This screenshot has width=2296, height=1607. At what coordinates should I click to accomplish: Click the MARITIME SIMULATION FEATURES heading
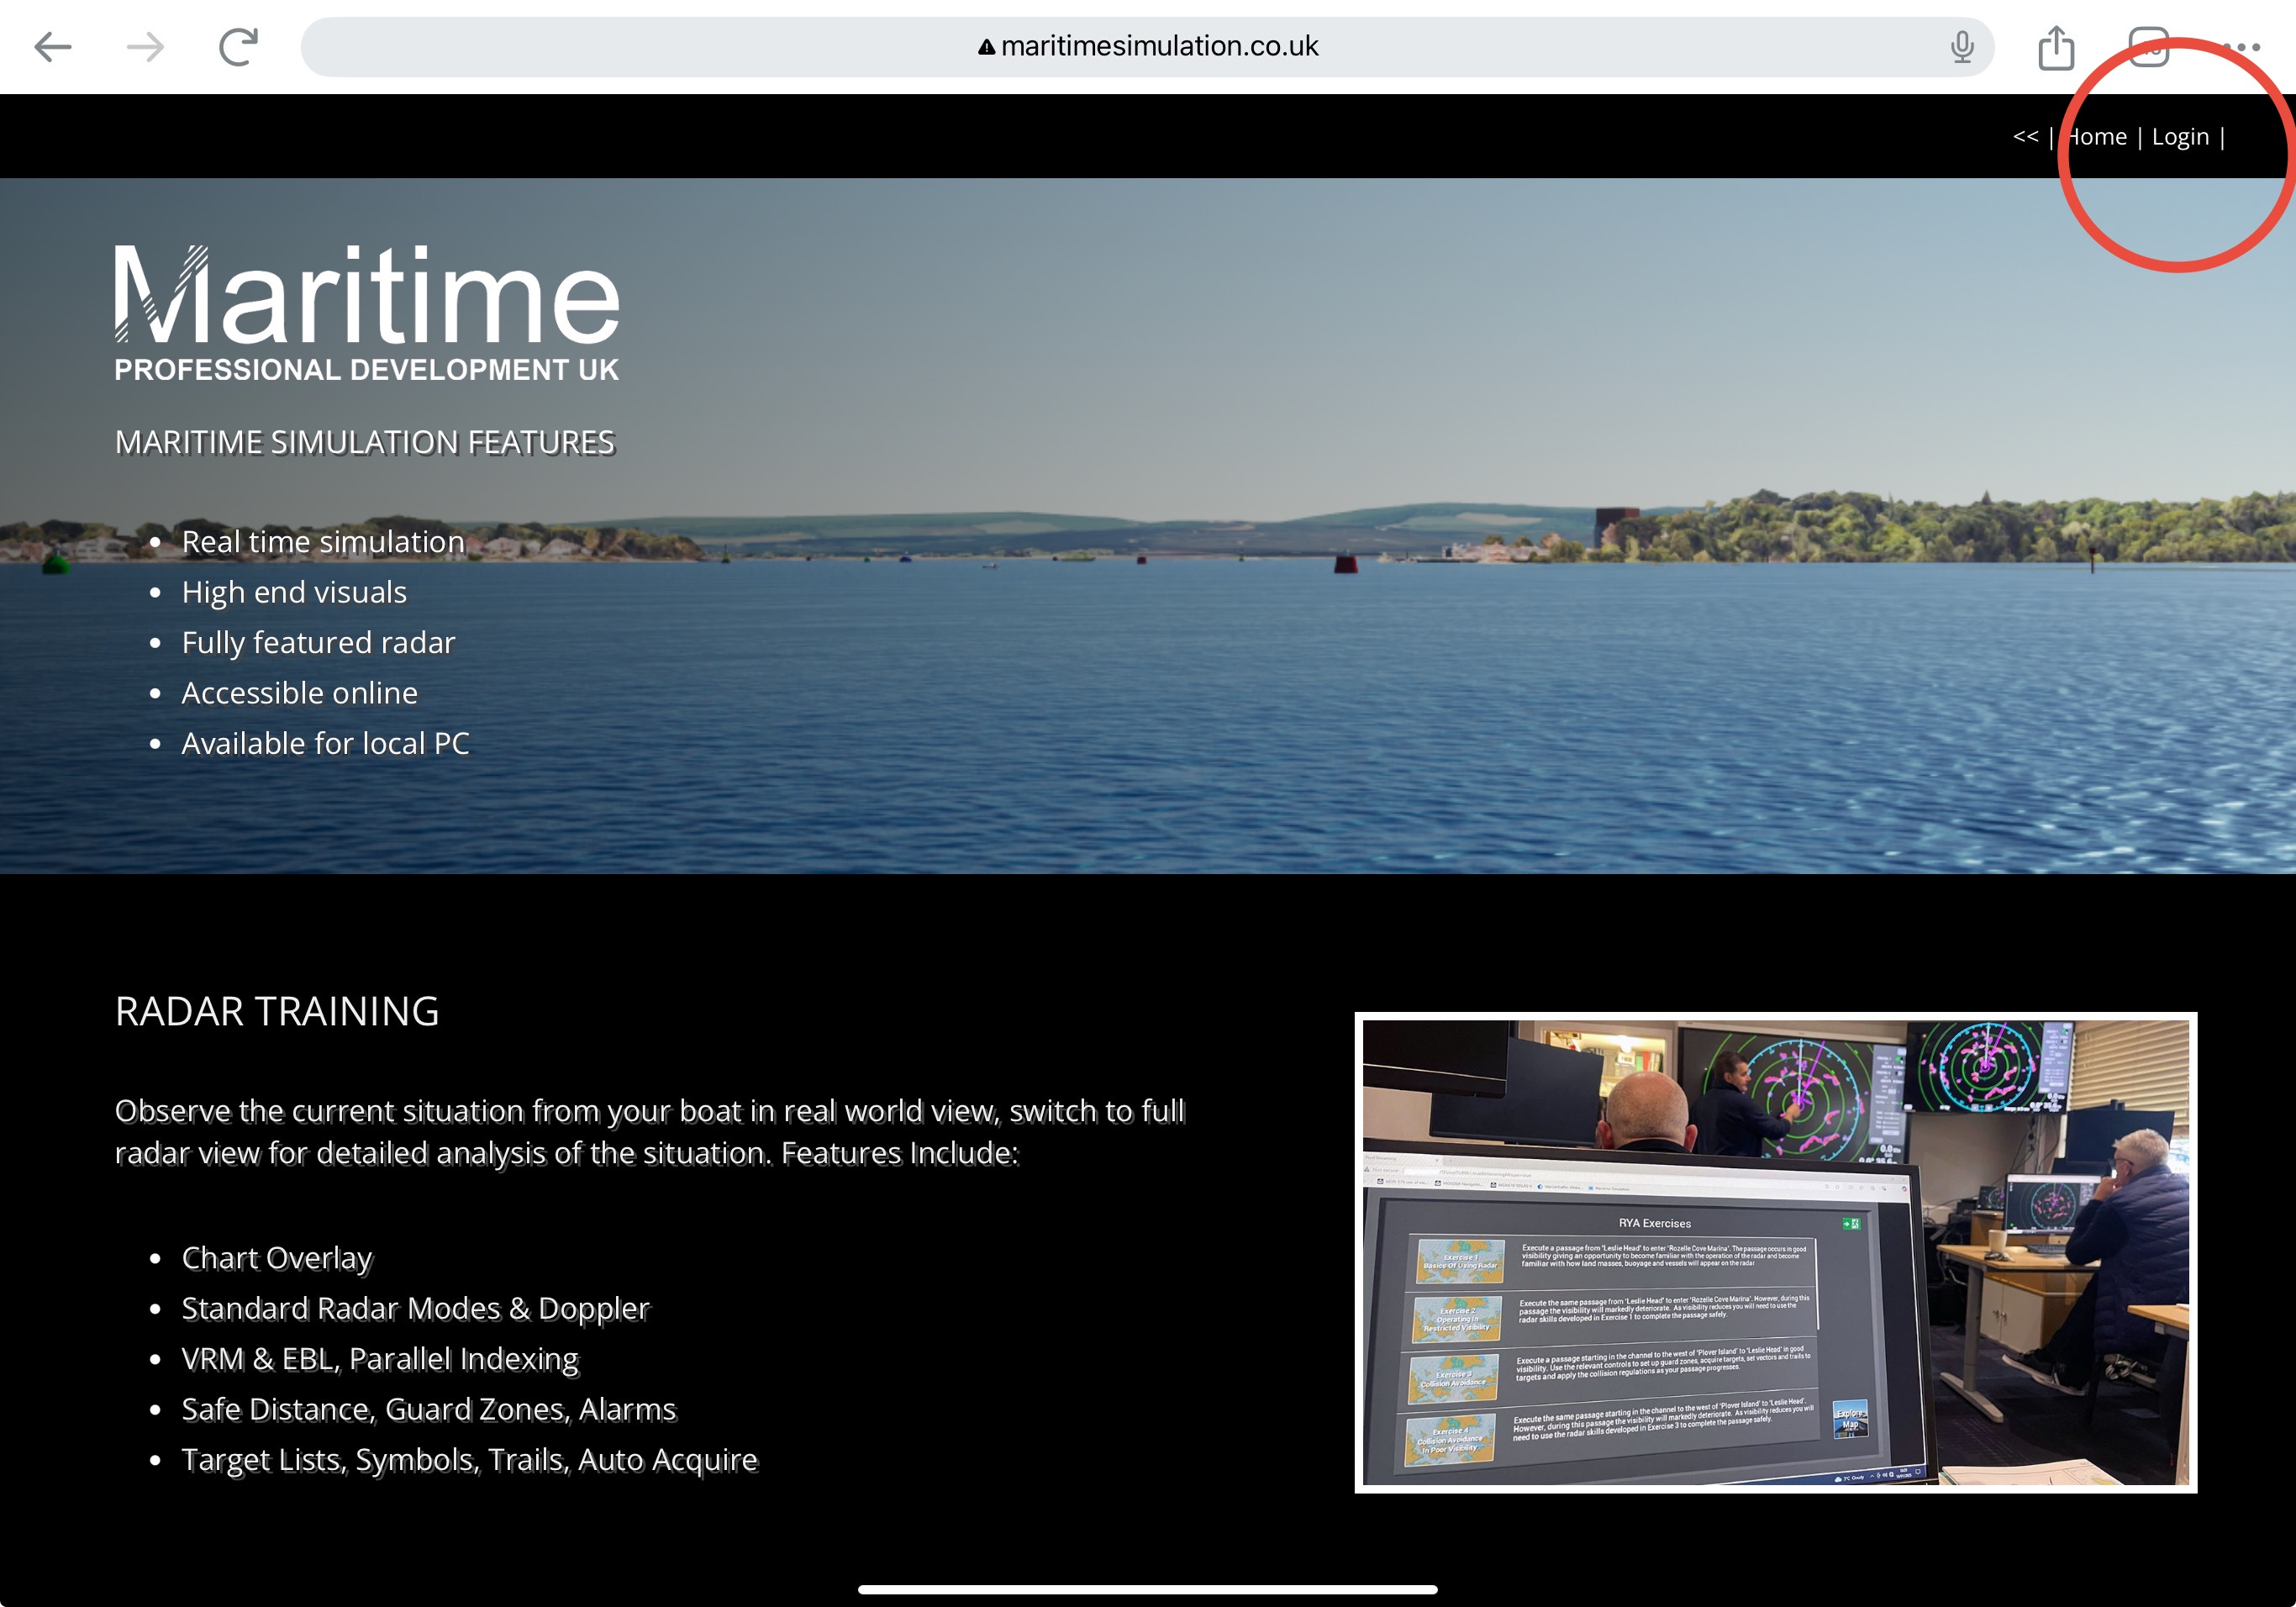(x=365, y=442)
